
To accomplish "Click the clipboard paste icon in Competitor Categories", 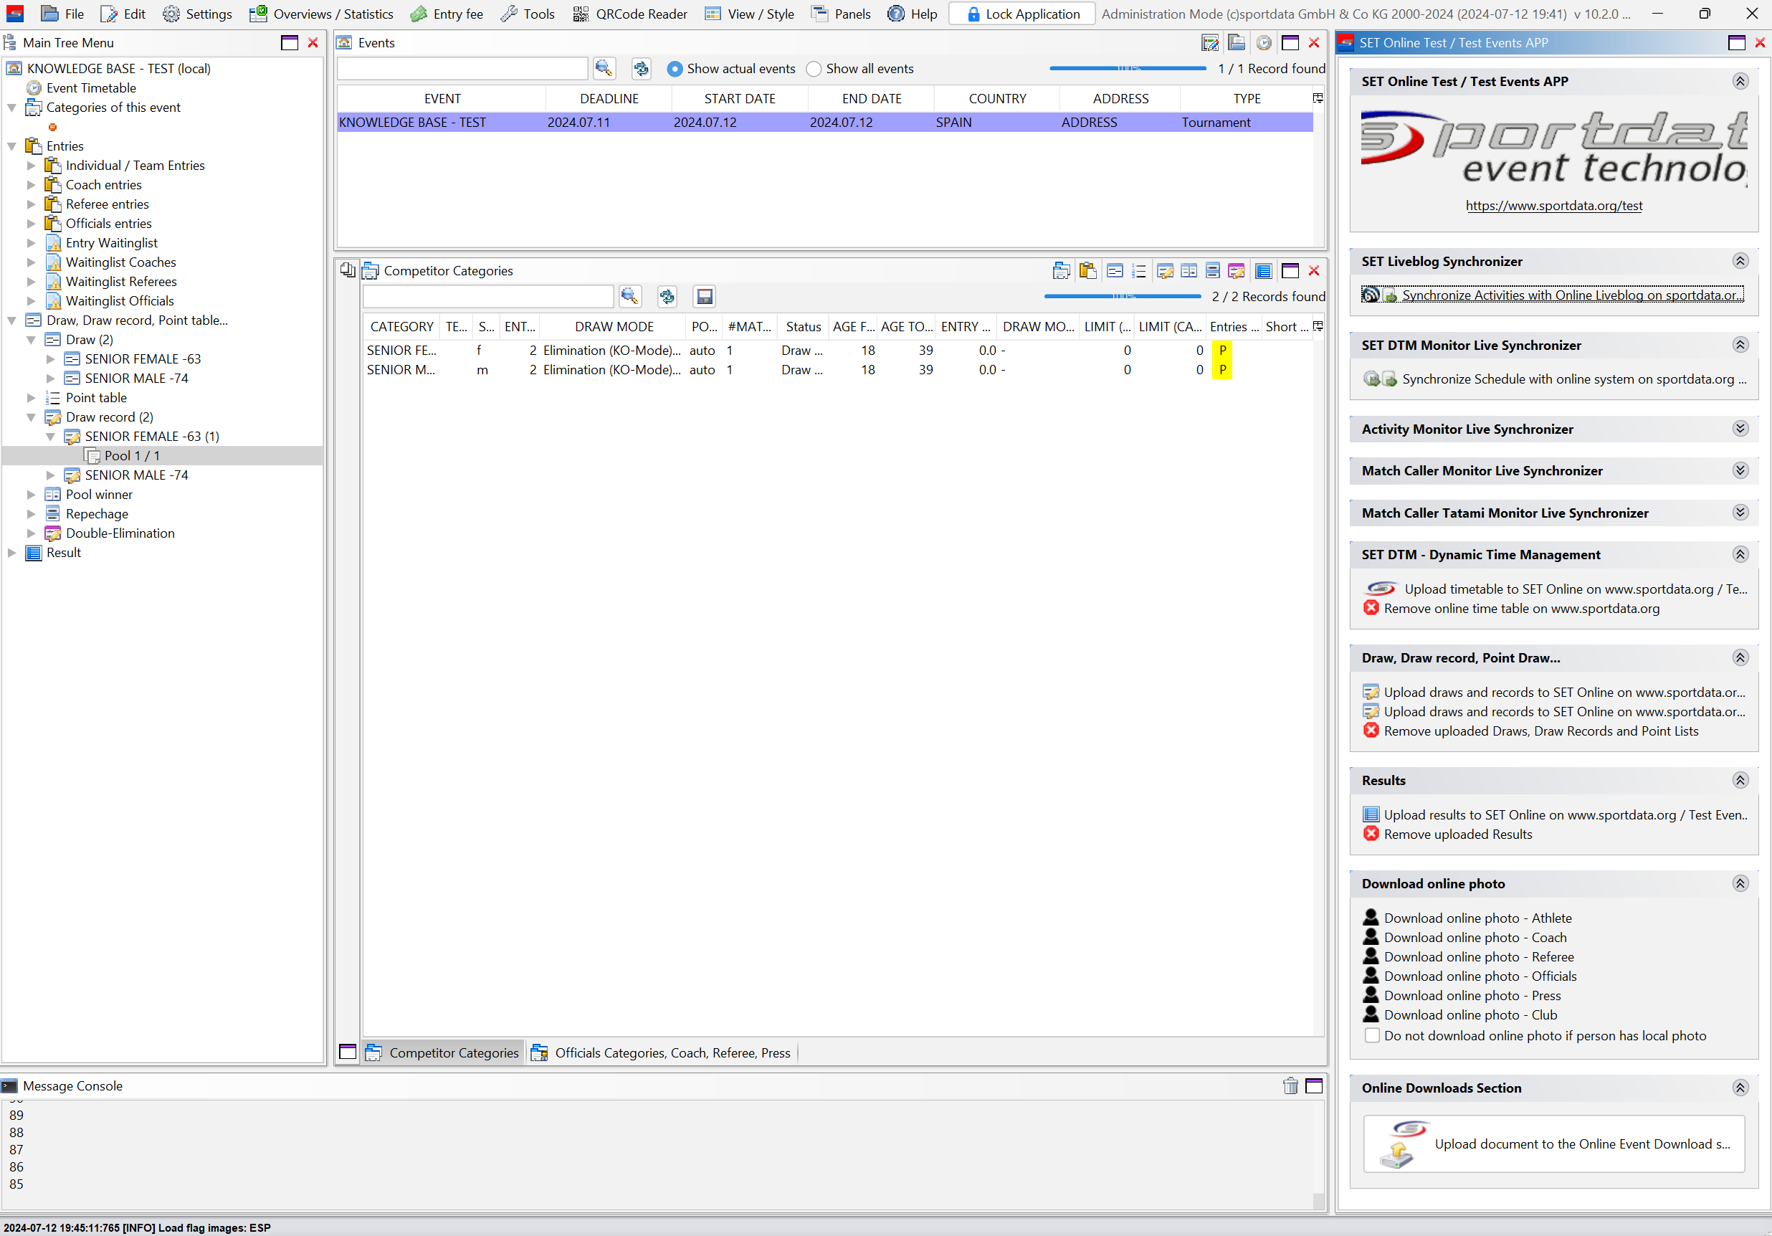I will pyautogui.click(x=1087, y=271).
